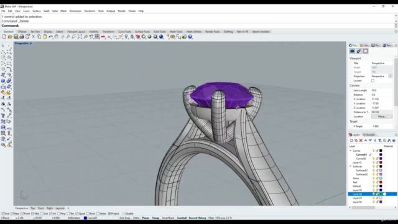Screen dimensions: 398x224
Task: Add a viewport tab with plus button
Action: point(68,208)
